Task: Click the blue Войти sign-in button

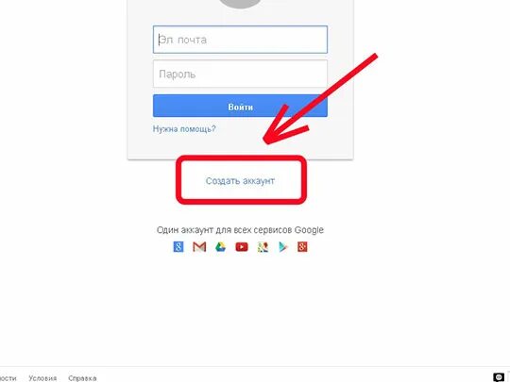Action: point(241,106)
